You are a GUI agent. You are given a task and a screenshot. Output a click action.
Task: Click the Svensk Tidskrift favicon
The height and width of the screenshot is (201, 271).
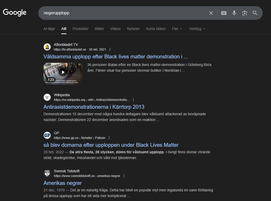pyautogui.click(x=47, y=173)
